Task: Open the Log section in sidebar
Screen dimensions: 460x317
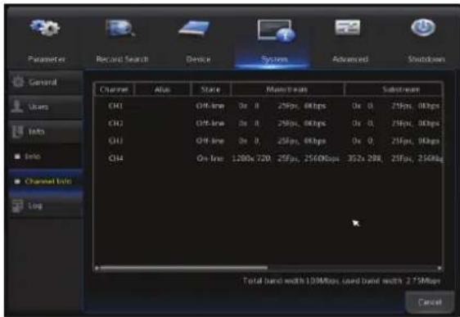Action: [46, 206]
